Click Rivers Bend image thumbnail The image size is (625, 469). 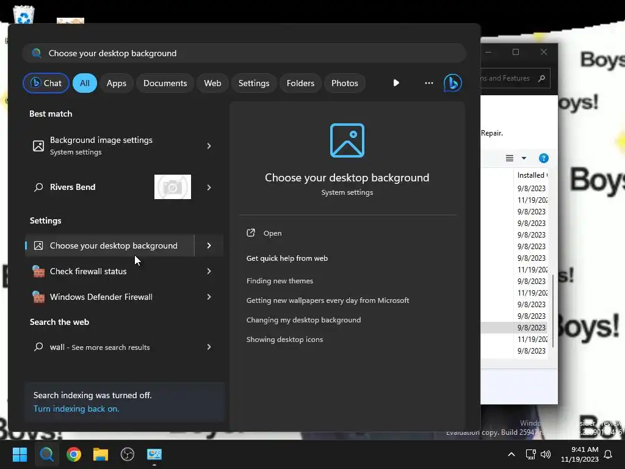[x=173, y=187]
